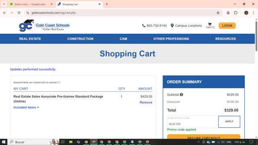Open the Campus Locations link
This screenshot has height=145, width=258.
188,26
